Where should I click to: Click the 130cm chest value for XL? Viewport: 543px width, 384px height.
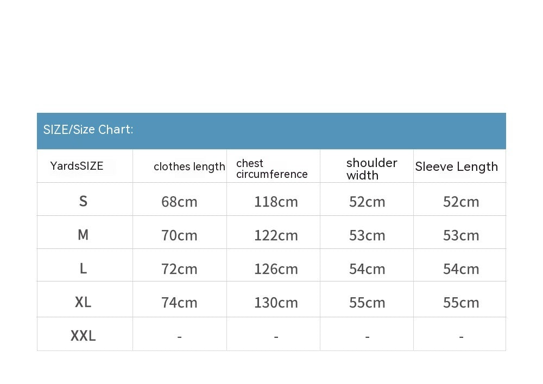click(x=276, y=303)
